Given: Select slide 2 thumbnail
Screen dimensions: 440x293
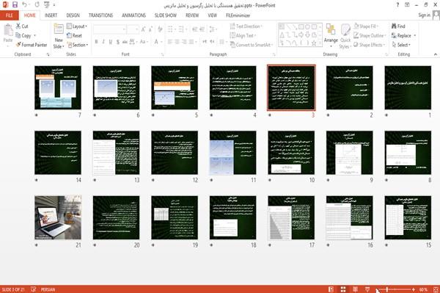Looking at the screenshot, I should tap(349, 87).
